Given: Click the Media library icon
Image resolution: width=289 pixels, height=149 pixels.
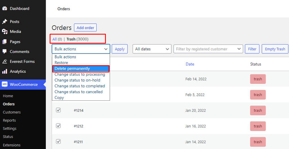Looking at the screenshot, I should (4, 32).
